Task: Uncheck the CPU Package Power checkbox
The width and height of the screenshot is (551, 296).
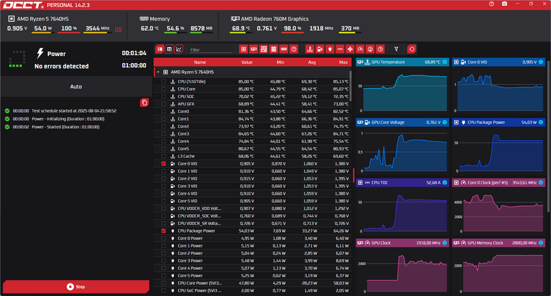Action: (163, 231)
